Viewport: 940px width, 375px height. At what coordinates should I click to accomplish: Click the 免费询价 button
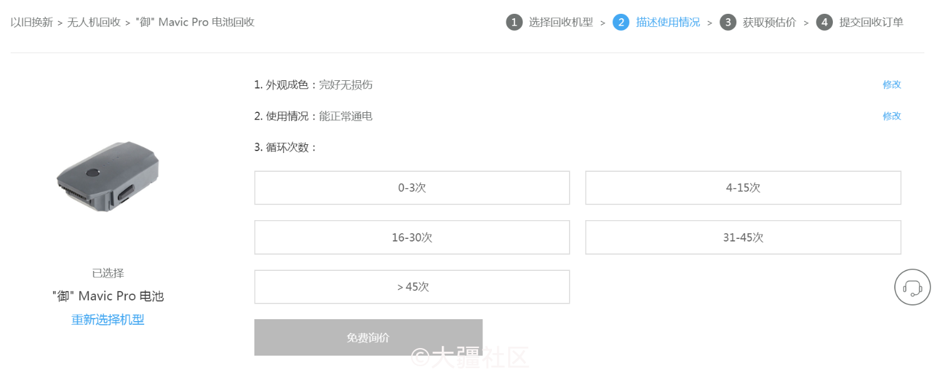pos(368,337)
